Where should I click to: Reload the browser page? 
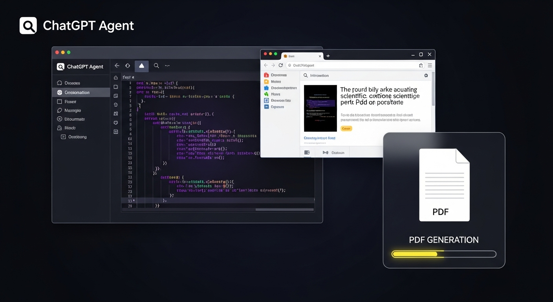(x=281, y=65)
